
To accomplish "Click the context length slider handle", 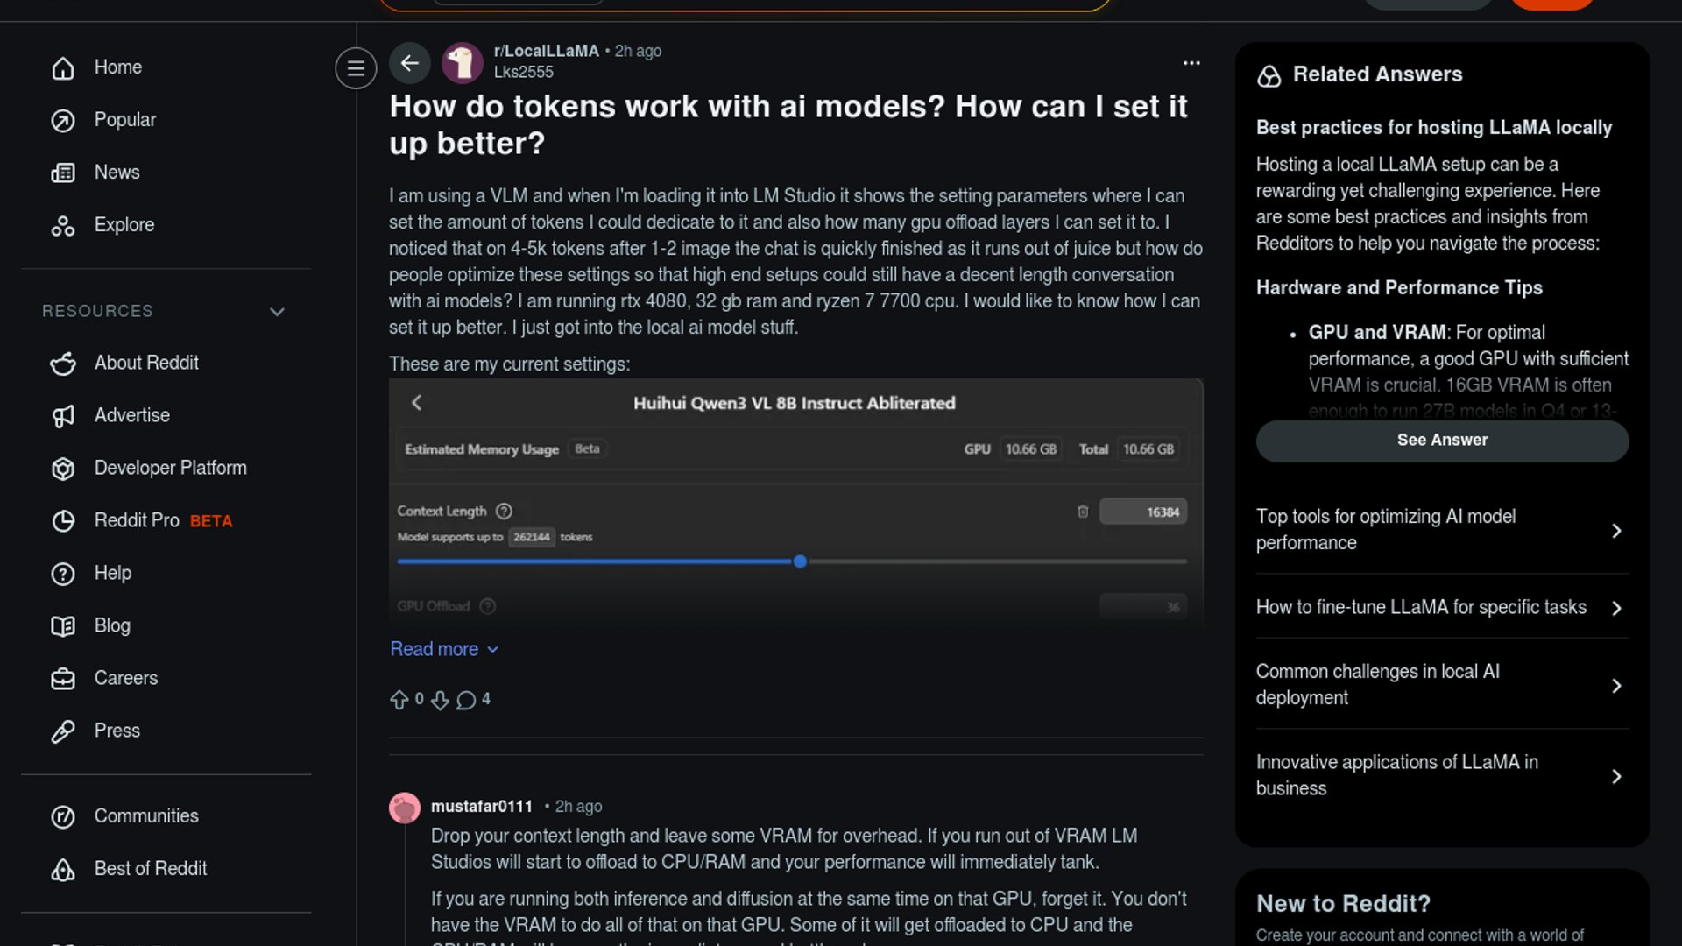I will (800, 561).
